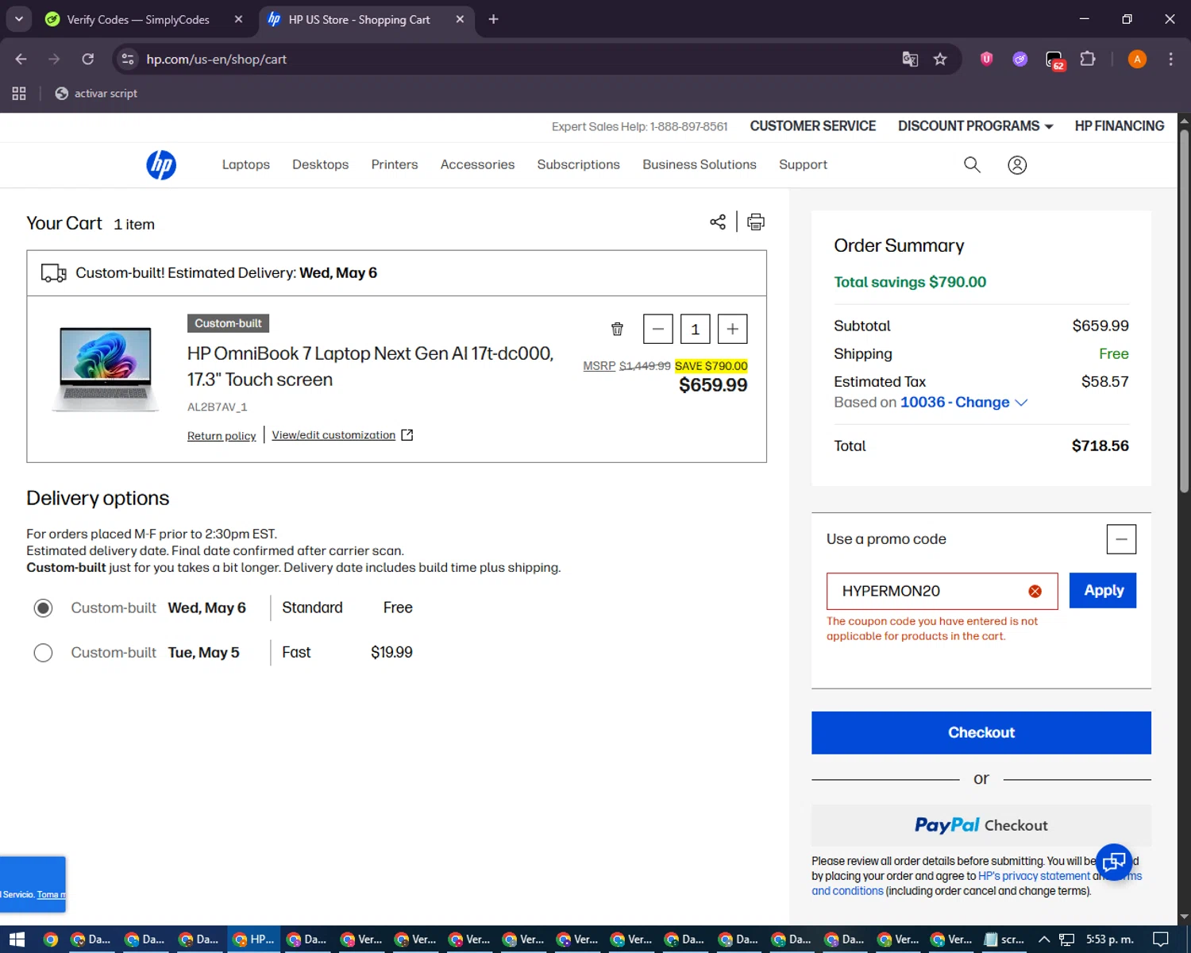
Task: Open Support menu
Action: (x=803, y=164)
